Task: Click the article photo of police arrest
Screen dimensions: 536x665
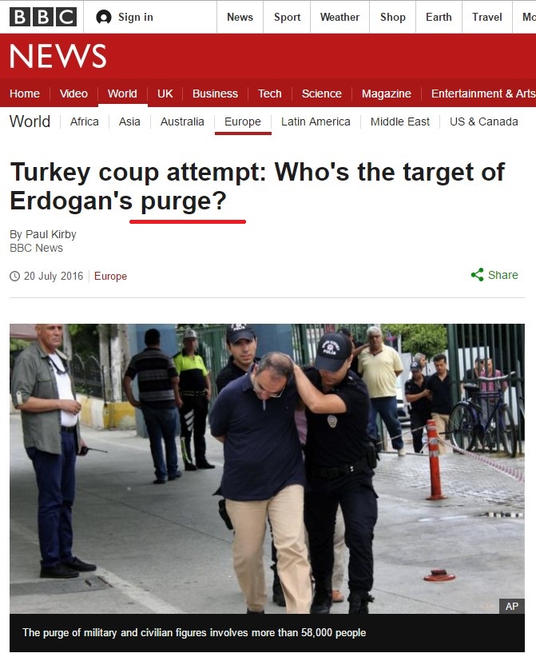Action: click(267, 468)
